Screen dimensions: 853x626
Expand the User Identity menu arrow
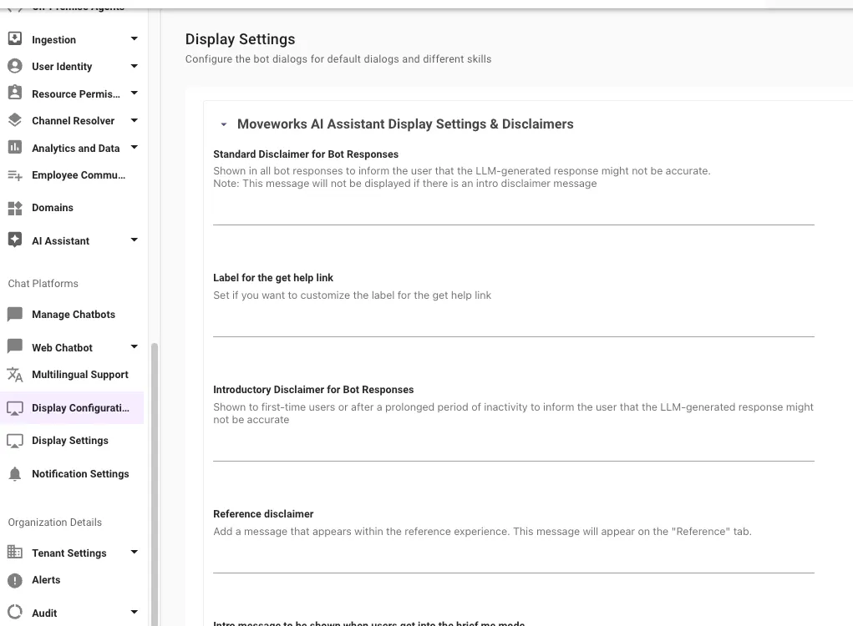coord(135,66)
